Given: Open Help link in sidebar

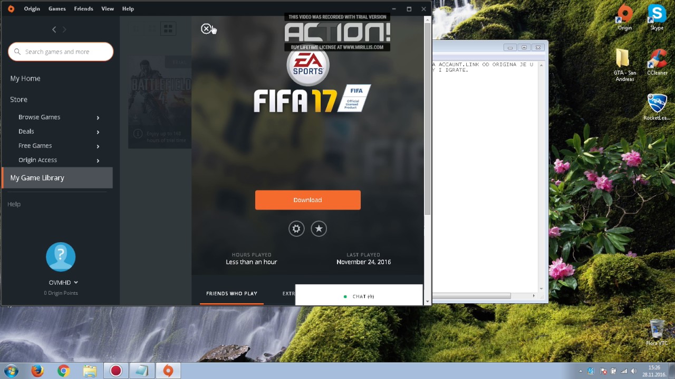Looking at the screenshot, I should (14, 204).
